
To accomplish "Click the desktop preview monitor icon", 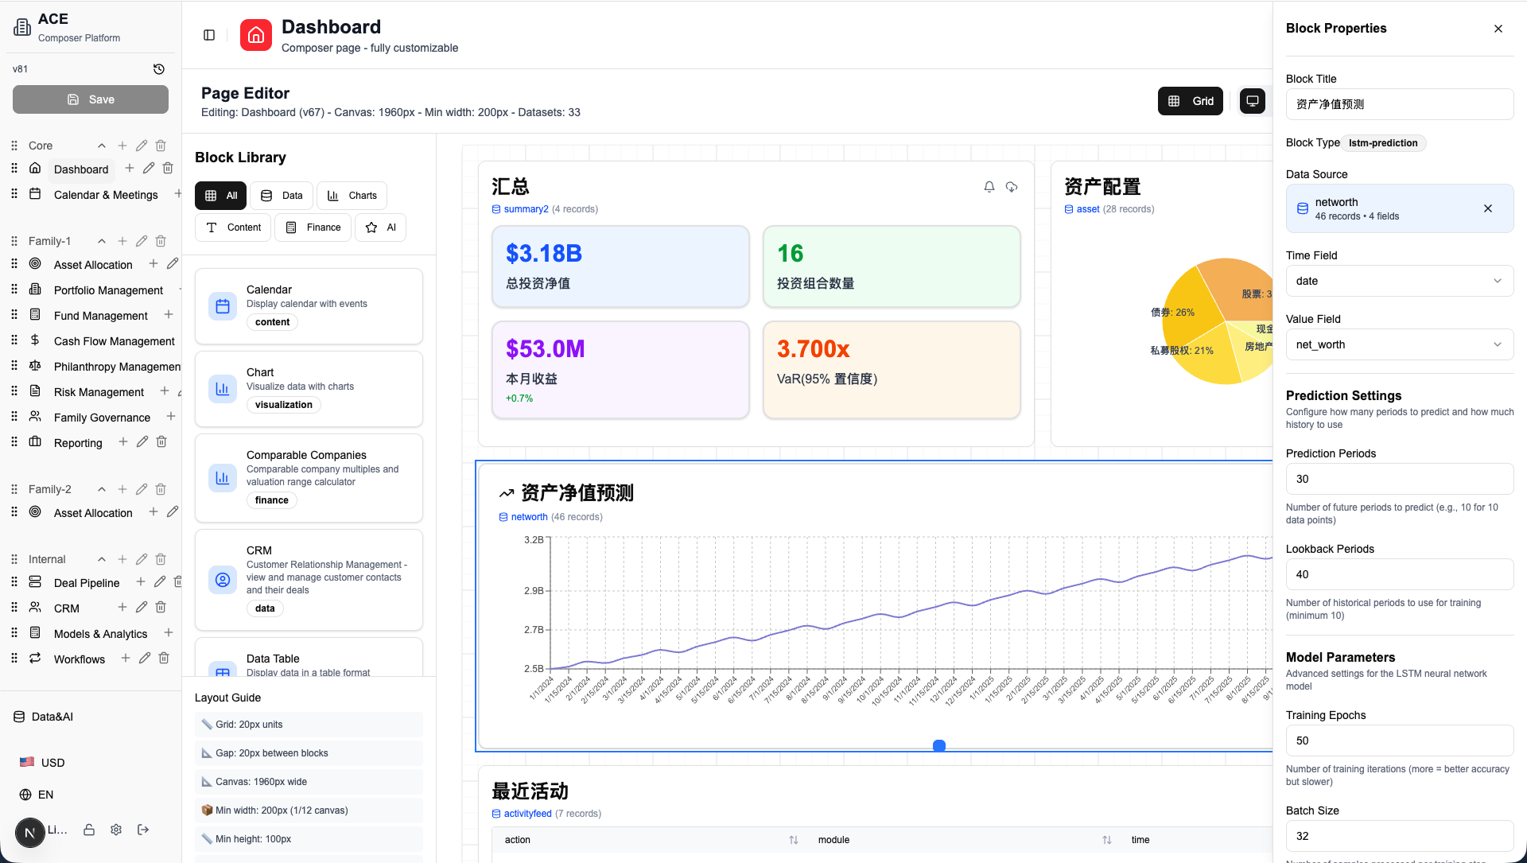I will click(x=1253, y=101).
